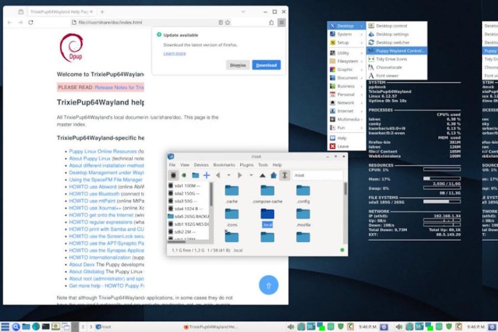Toggle the pressed vertical-arrow button beside the path field
This screenshot has width=498, height=332.
285,175
